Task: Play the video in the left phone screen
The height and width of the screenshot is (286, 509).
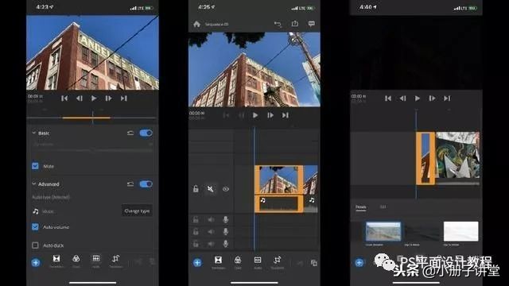Action: click(x=94, y=99)
